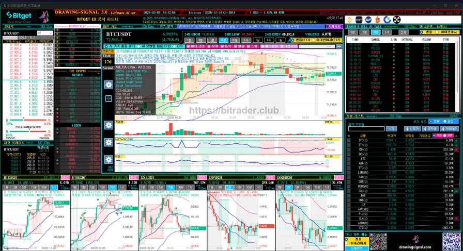Viewport: 463px width, 251px height.
Task: Select KRW currency radio in symbol list
Action: [445, 136]
